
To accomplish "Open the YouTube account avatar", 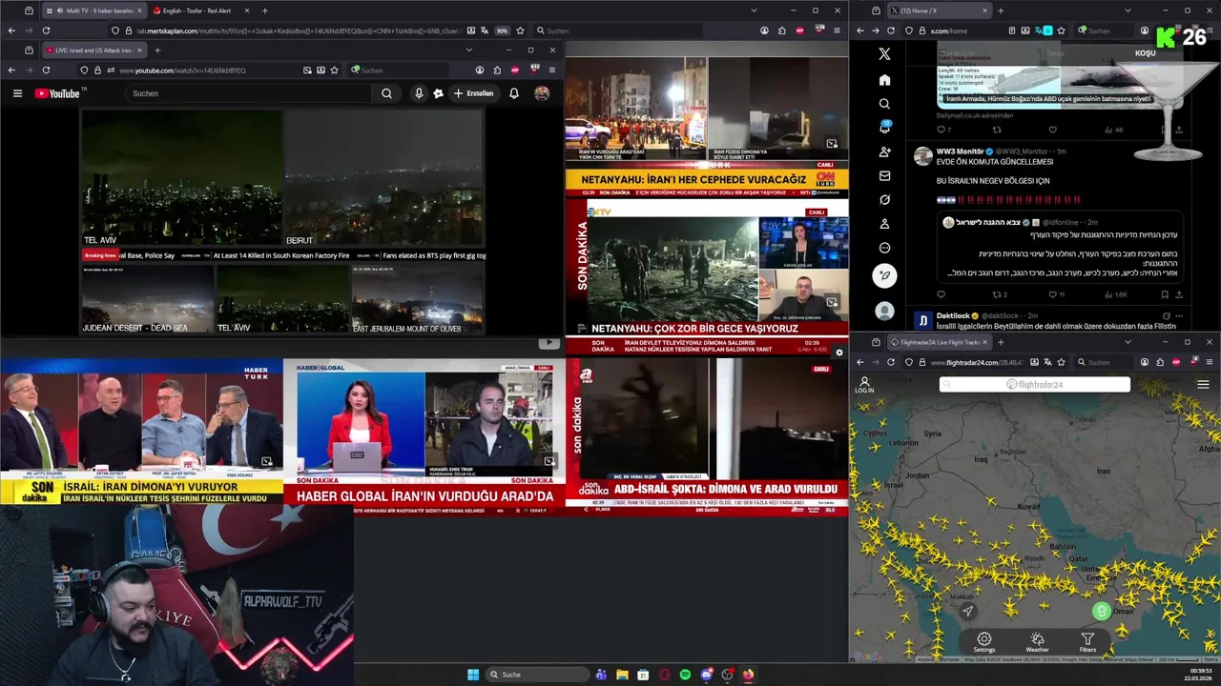I will coord(542,93).
